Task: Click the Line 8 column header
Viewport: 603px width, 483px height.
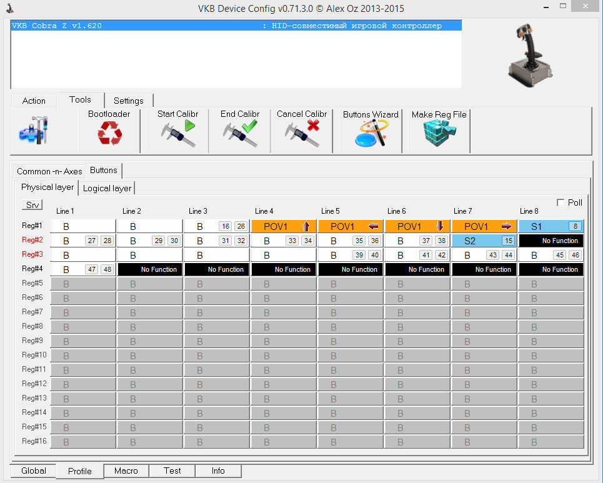Action: [529, 211]
